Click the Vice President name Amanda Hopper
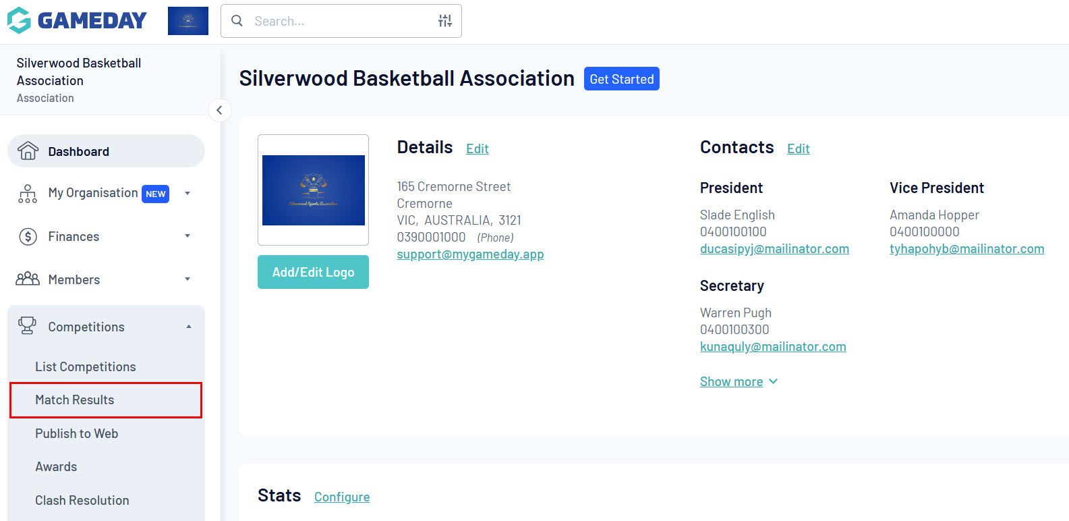The width and height of the screenshot is (1069, 521). [x=934, y=215]
